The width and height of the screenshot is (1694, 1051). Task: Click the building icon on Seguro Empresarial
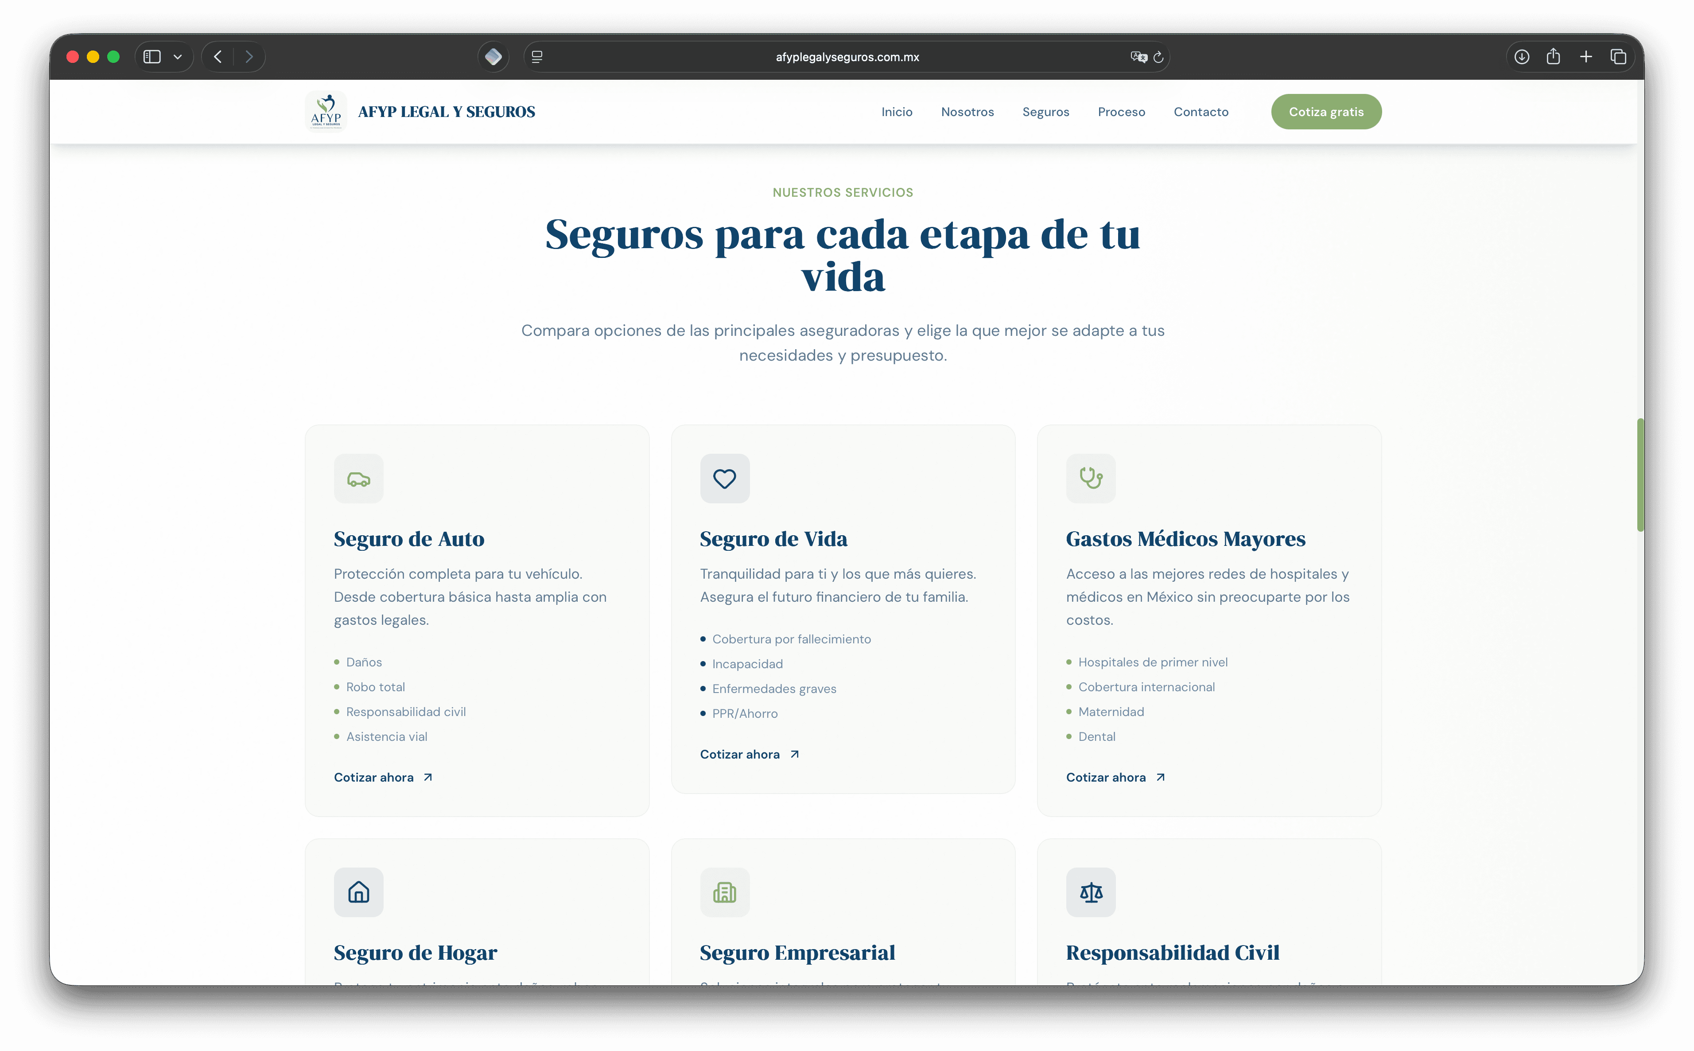point(725,892)
